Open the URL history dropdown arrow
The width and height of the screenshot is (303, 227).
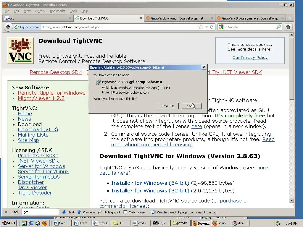pos(207,27)
